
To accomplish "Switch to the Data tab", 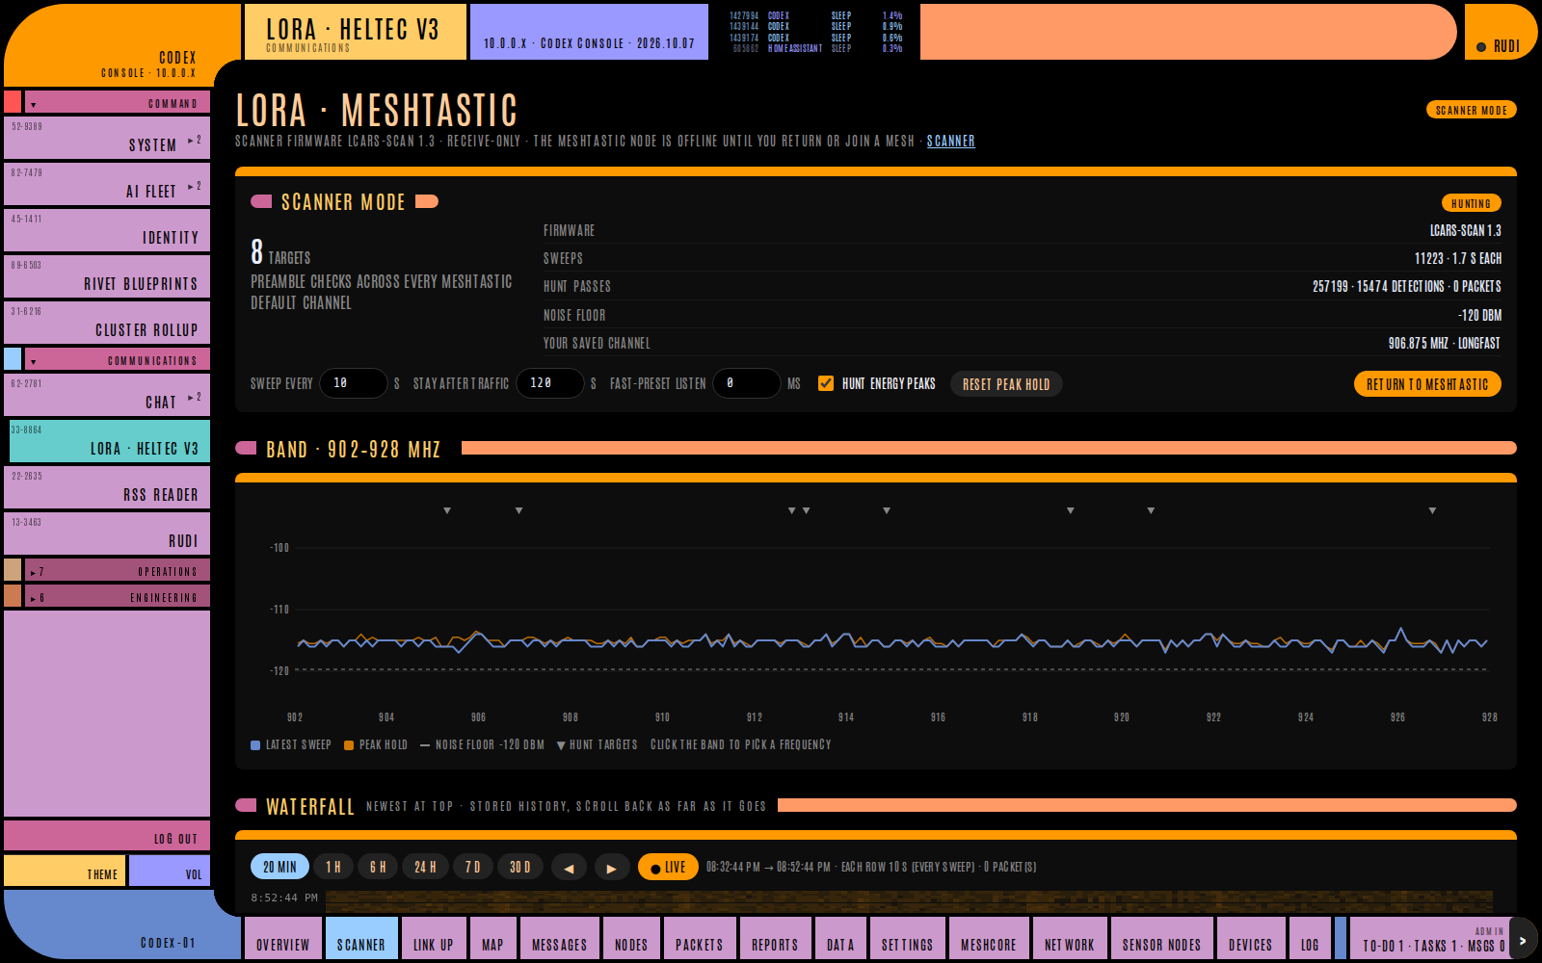I will pos(840,939).
